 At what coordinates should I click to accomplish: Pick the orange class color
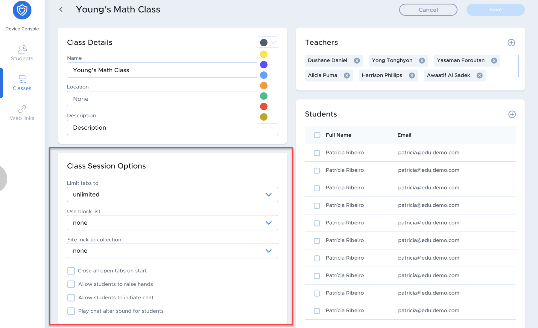click(264, 85)
